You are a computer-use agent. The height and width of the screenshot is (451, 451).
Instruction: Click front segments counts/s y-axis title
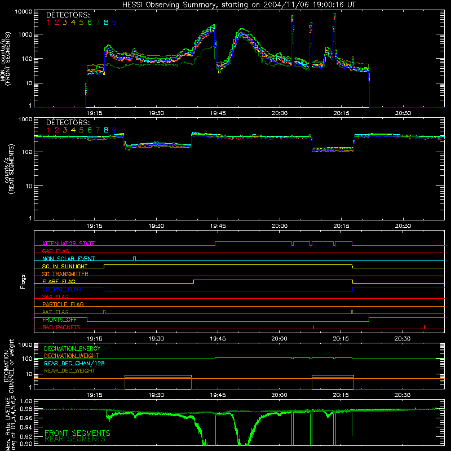[6, 59]
